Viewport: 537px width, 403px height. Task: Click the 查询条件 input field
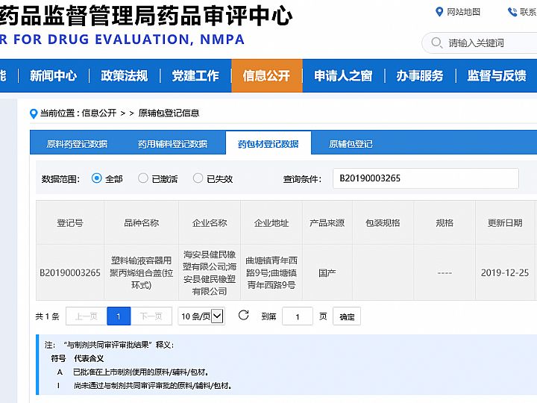coord(425,178)
